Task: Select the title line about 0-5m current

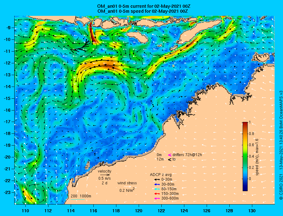Action: pyautogui.click(x=144, y=7)
